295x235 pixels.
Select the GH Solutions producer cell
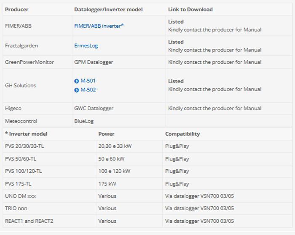pyautogui.click(x=20, y=85)
